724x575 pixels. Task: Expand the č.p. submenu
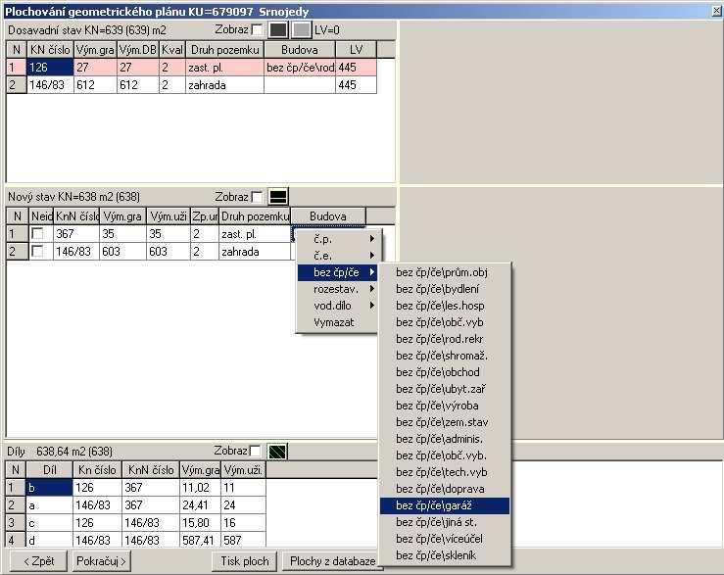(x=338, y=239)
